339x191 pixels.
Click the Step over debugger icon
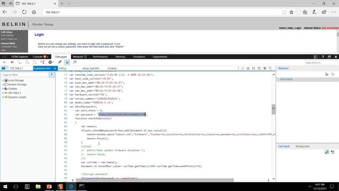click(27, 63)
